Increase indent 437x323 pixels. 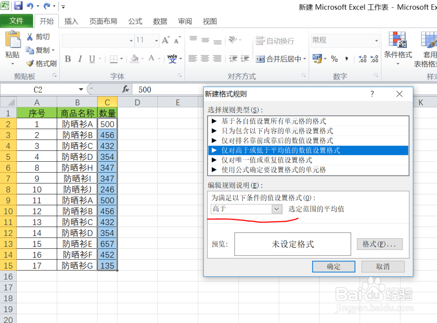(245, 59)
